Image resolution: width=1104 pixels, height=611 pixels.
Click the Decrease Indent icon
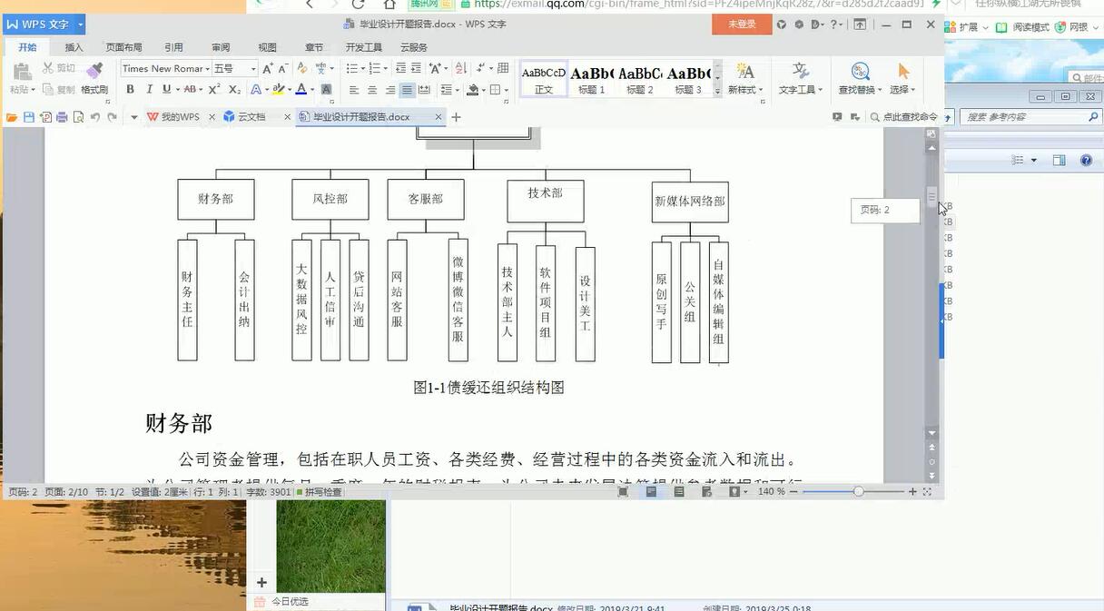point(400,68)
